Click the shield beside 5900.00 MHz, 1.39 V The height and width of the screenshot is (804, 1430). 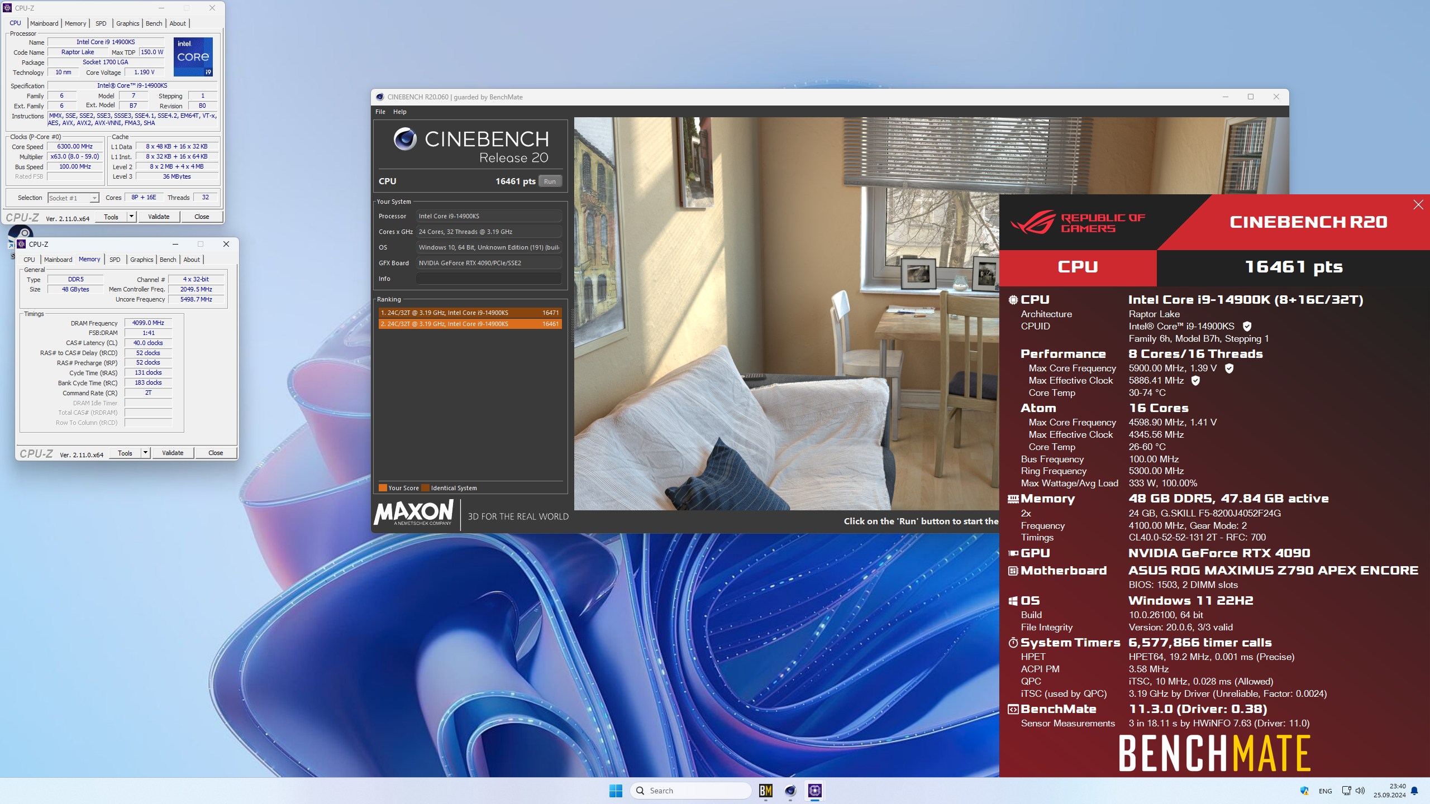tap(1229, 368)
